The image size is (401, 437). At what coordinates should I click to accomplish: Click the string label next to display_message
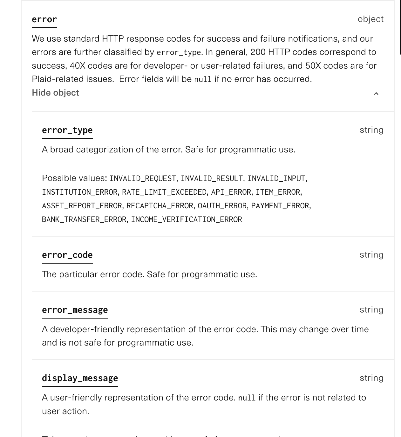coord(371,377)
